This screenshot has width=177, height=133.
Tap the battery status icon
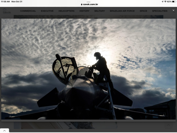point(174,2)
